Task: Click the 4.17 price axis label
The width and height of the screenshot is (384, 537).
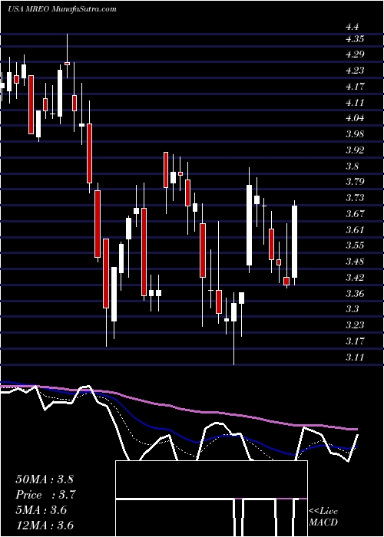Action: tap(355, 86)
